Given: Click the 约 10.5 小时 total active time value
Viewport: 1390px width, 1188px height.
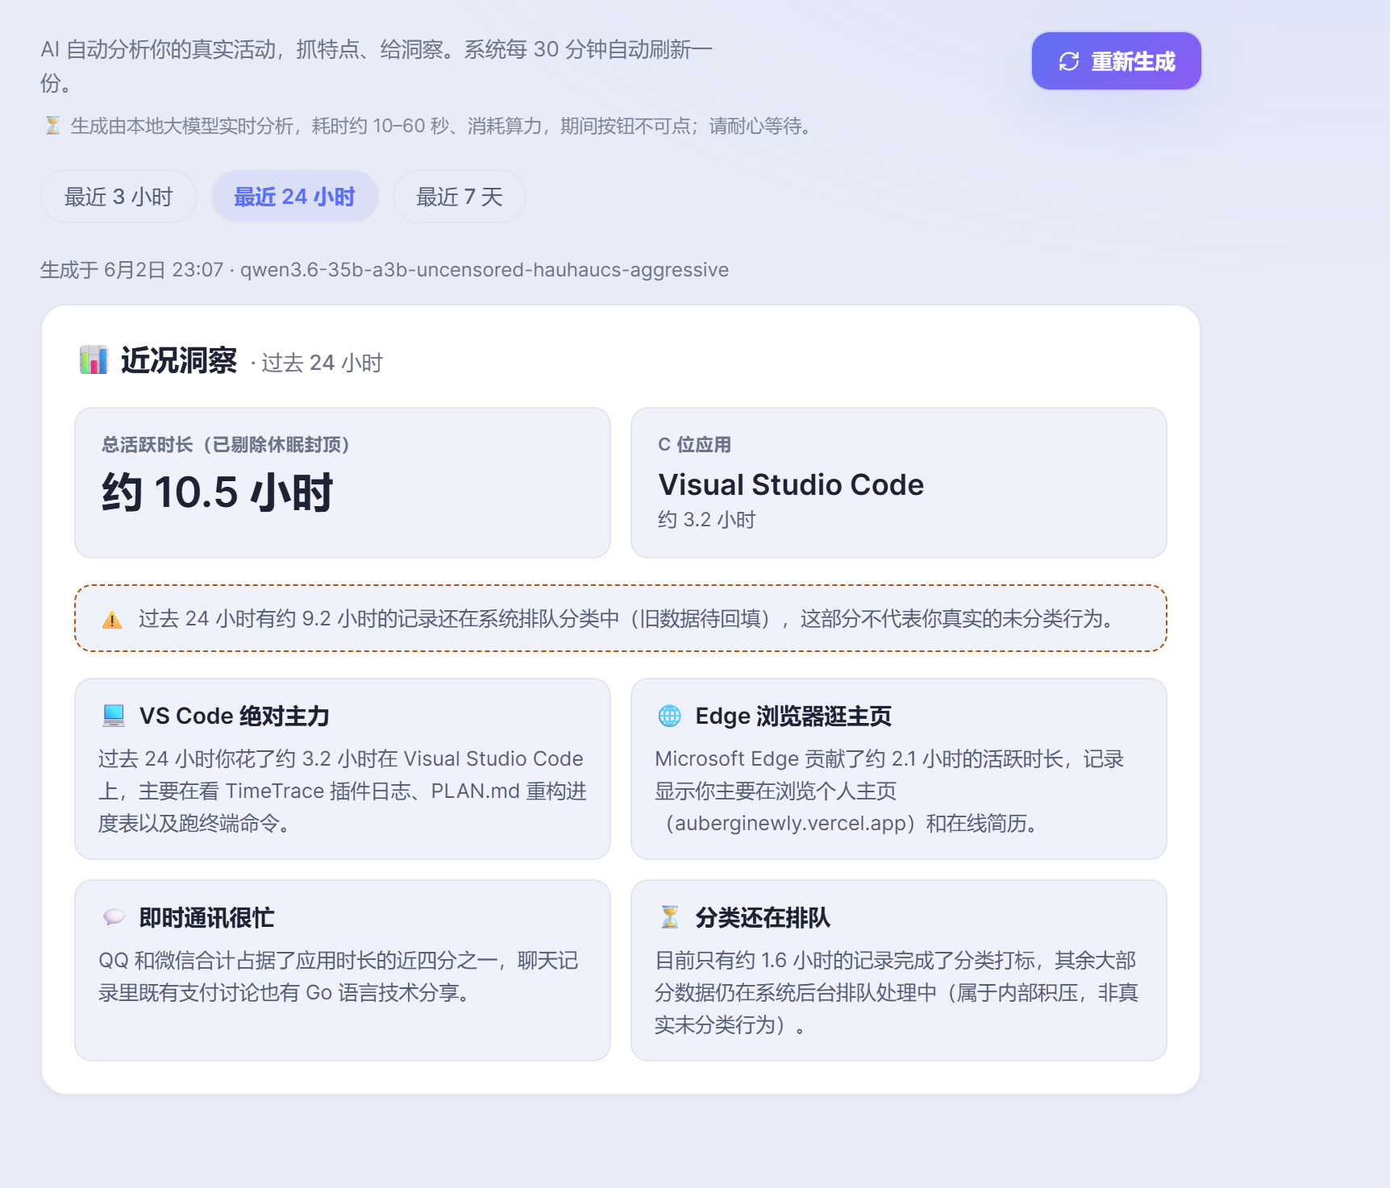Looking at the screenshot, I should point(218,492).
